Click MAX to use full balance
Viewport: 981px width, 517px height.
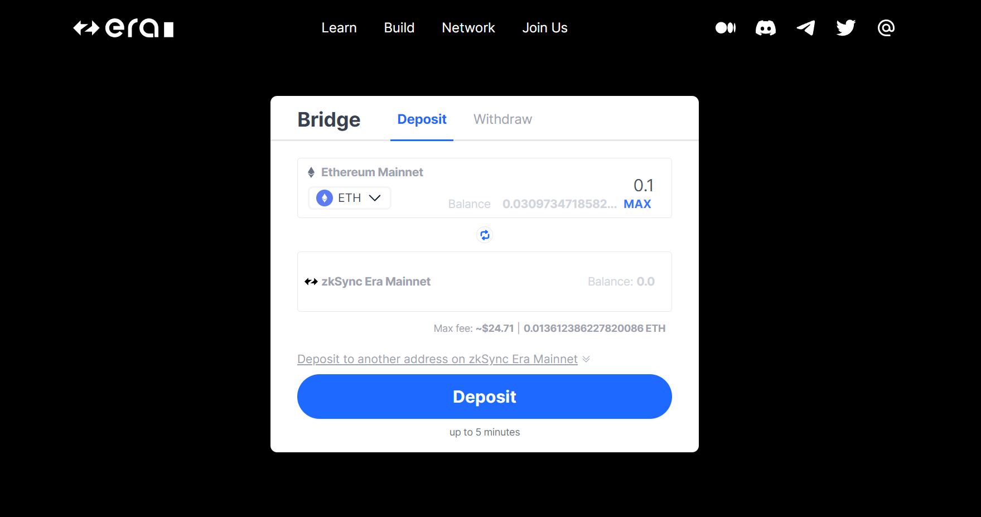click(x=637, y=204)
